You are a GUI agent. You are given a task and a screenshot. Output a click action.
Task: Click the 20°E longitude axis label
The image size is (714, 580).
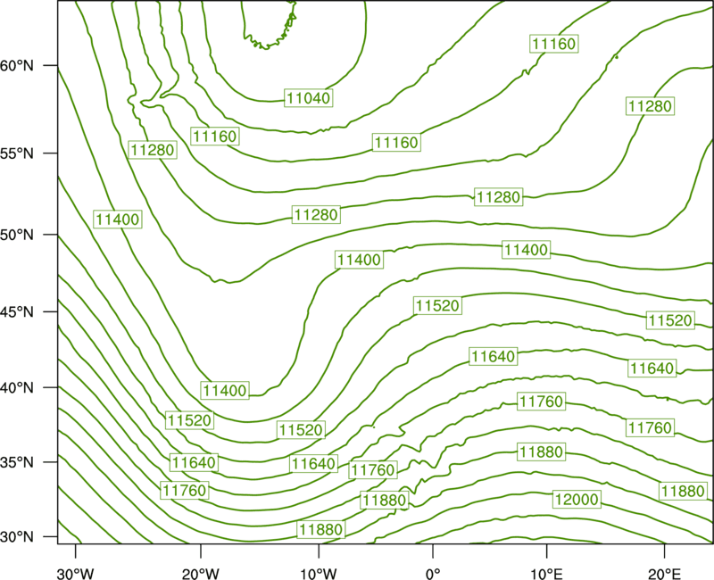coord(664,574)
